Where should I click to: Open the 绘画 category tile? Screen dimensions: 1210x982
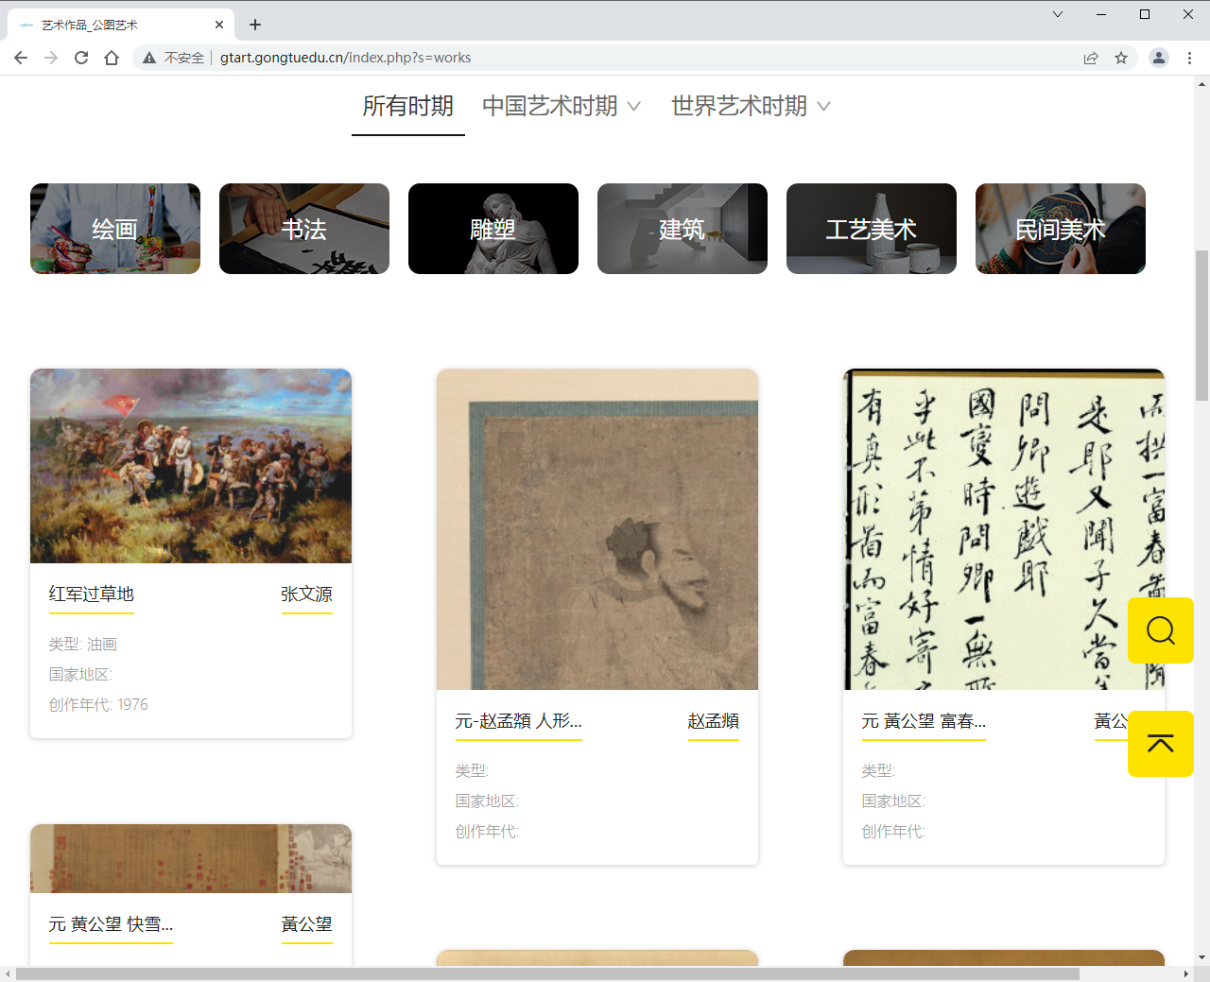click(115, 229)
